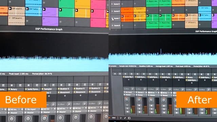Viewport: 217px width, 122px height.
Task: Add device below After panel's Rotary chain with plus
Action: point(192,83)
